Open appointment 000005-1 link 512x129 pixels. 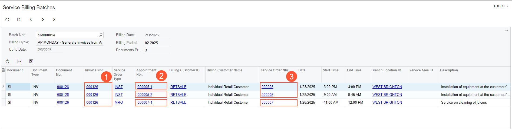click(x=145, y=87)
